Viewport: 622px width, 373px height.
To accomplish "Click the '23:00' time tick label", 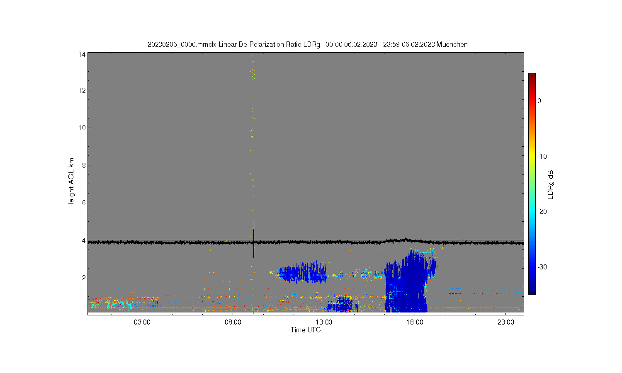I will (x=506, y=322).
